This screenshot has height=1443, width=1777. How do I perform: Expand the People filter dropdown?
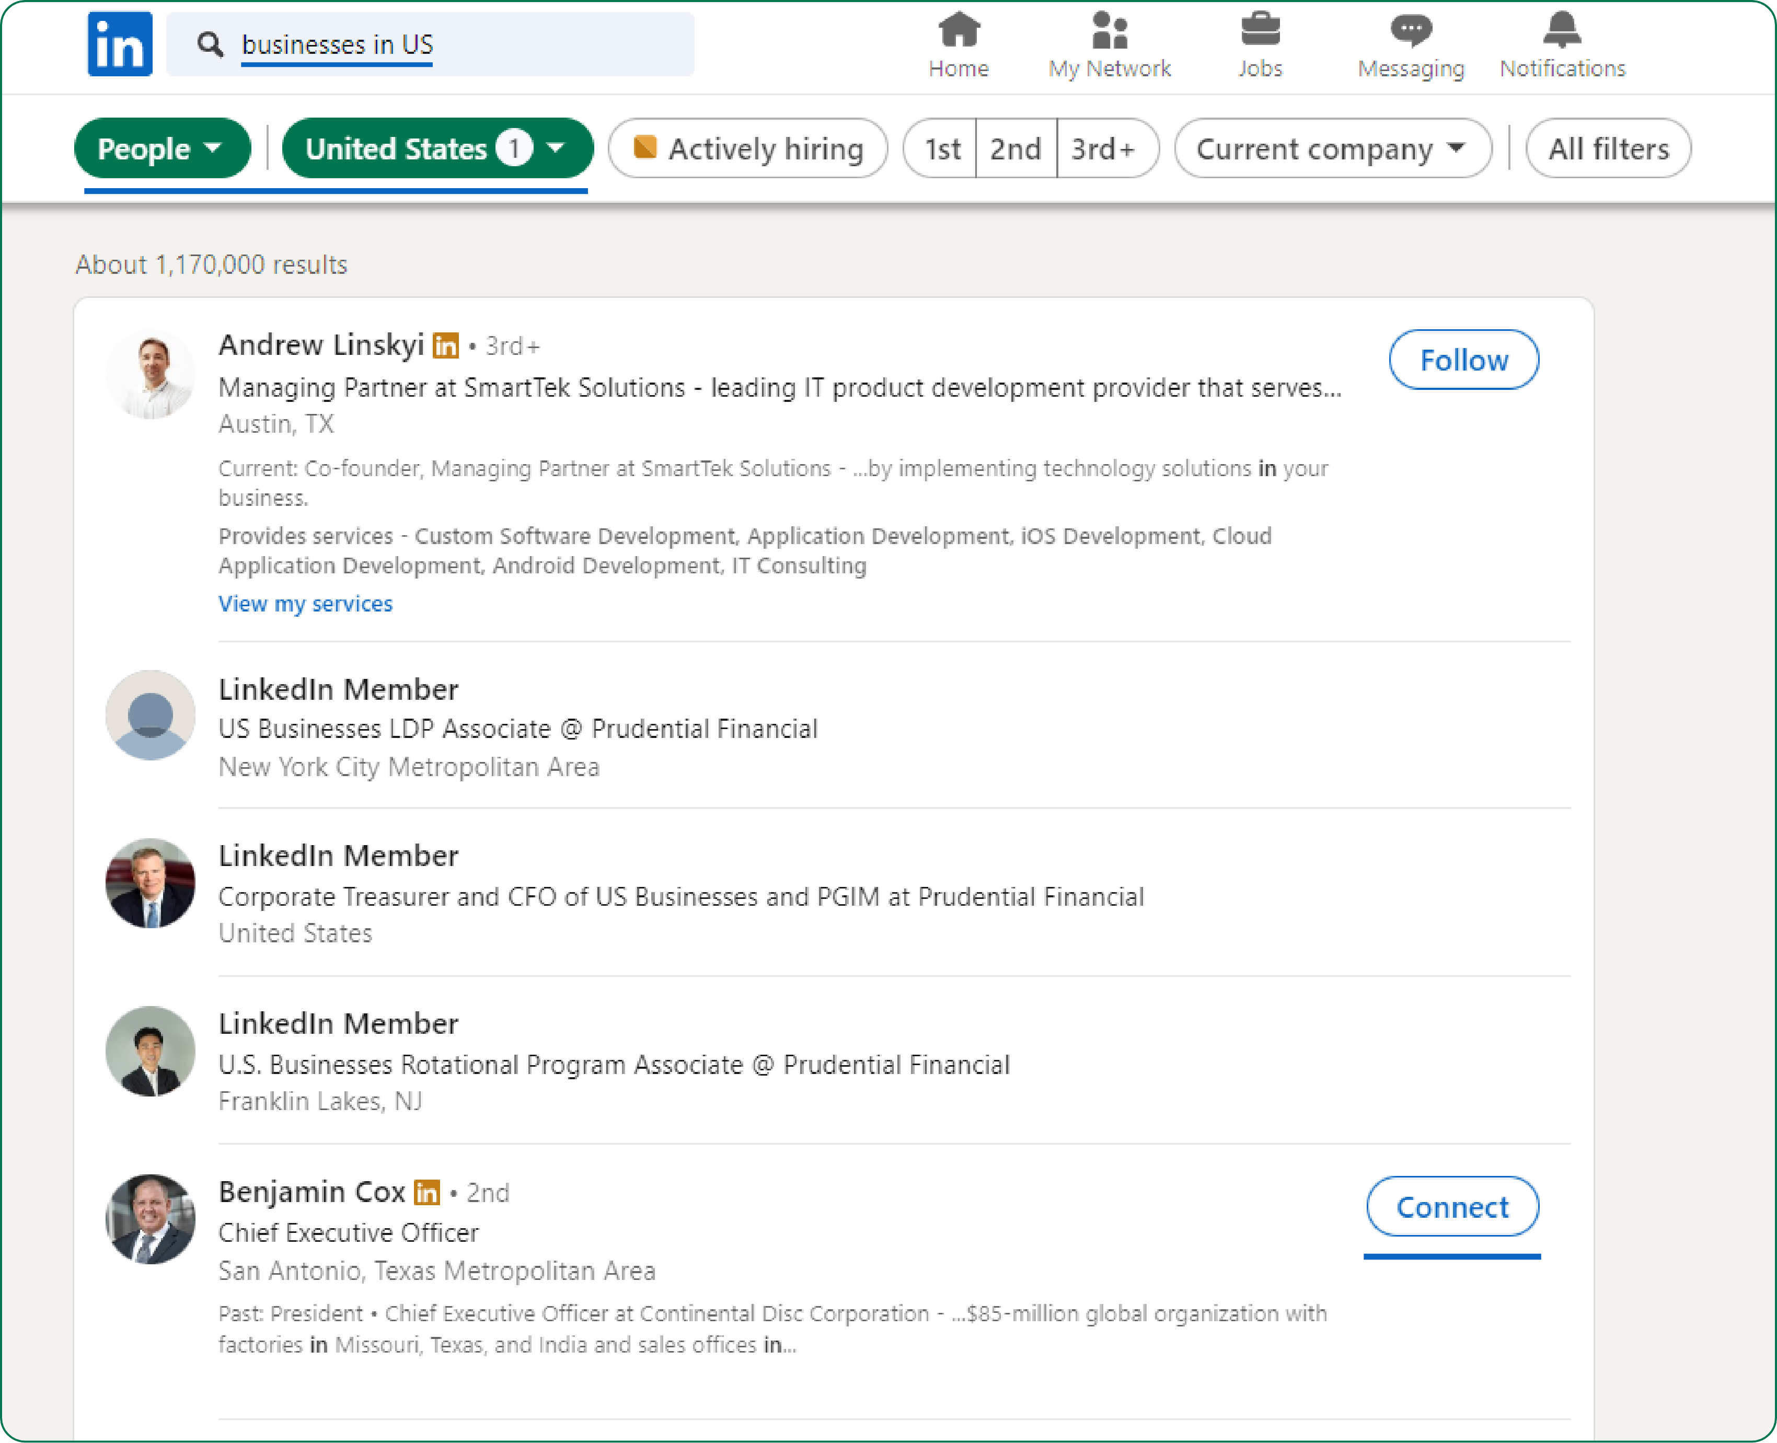point(162,148)
